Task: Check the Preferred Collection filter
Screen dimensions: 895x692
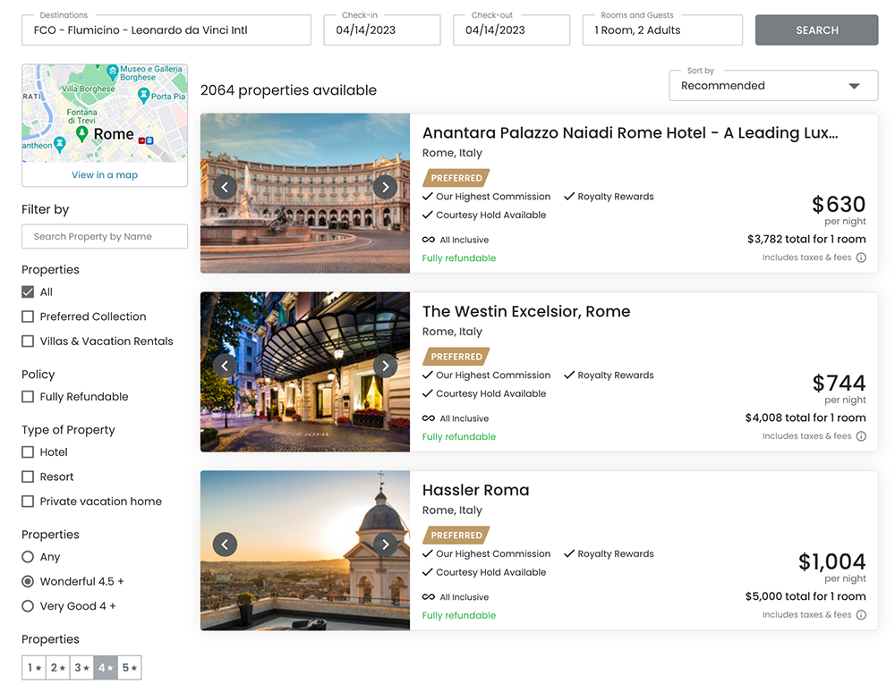Action: pos(28,316)
